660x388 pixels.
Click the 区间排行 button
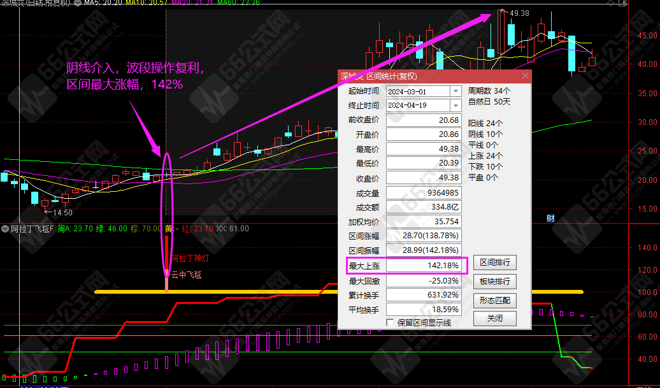pyautogui.click(x=494, y=263)
